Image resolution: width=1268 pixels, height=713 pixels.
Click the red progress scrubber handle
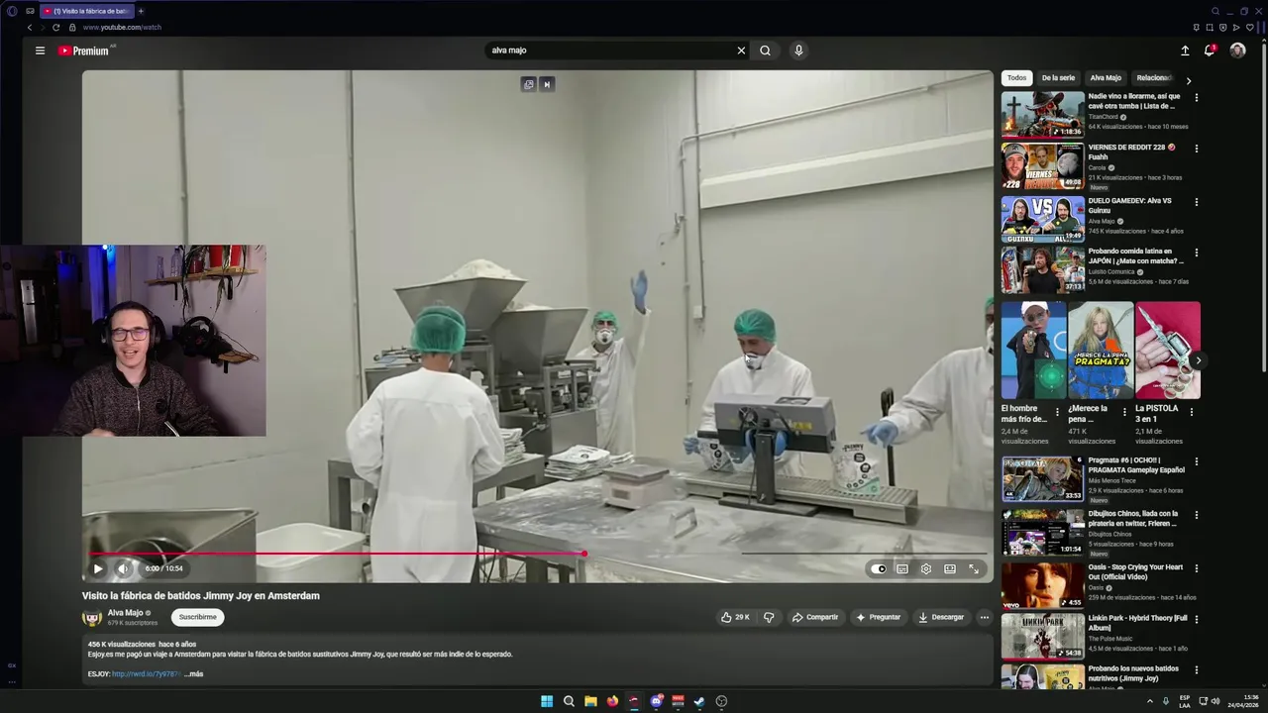click(x=584, y=554)
